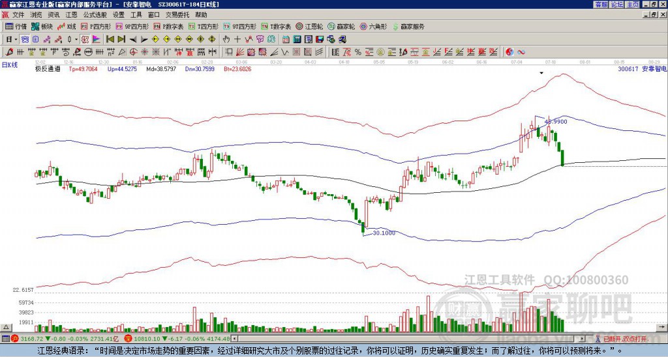Toggle the 权 adjustment icon

(x=85, y=40)
